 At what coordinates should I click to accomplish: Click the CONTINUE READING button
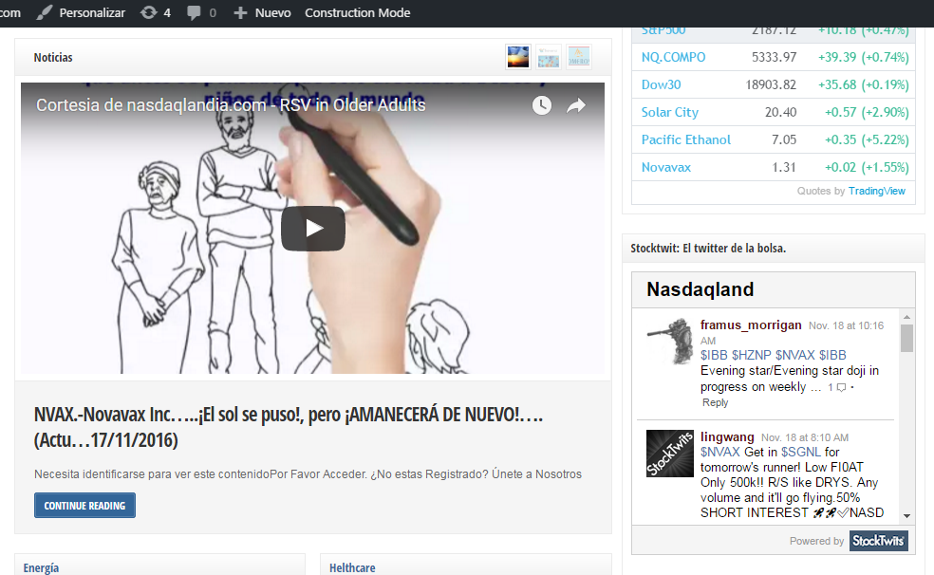(84, 506)
